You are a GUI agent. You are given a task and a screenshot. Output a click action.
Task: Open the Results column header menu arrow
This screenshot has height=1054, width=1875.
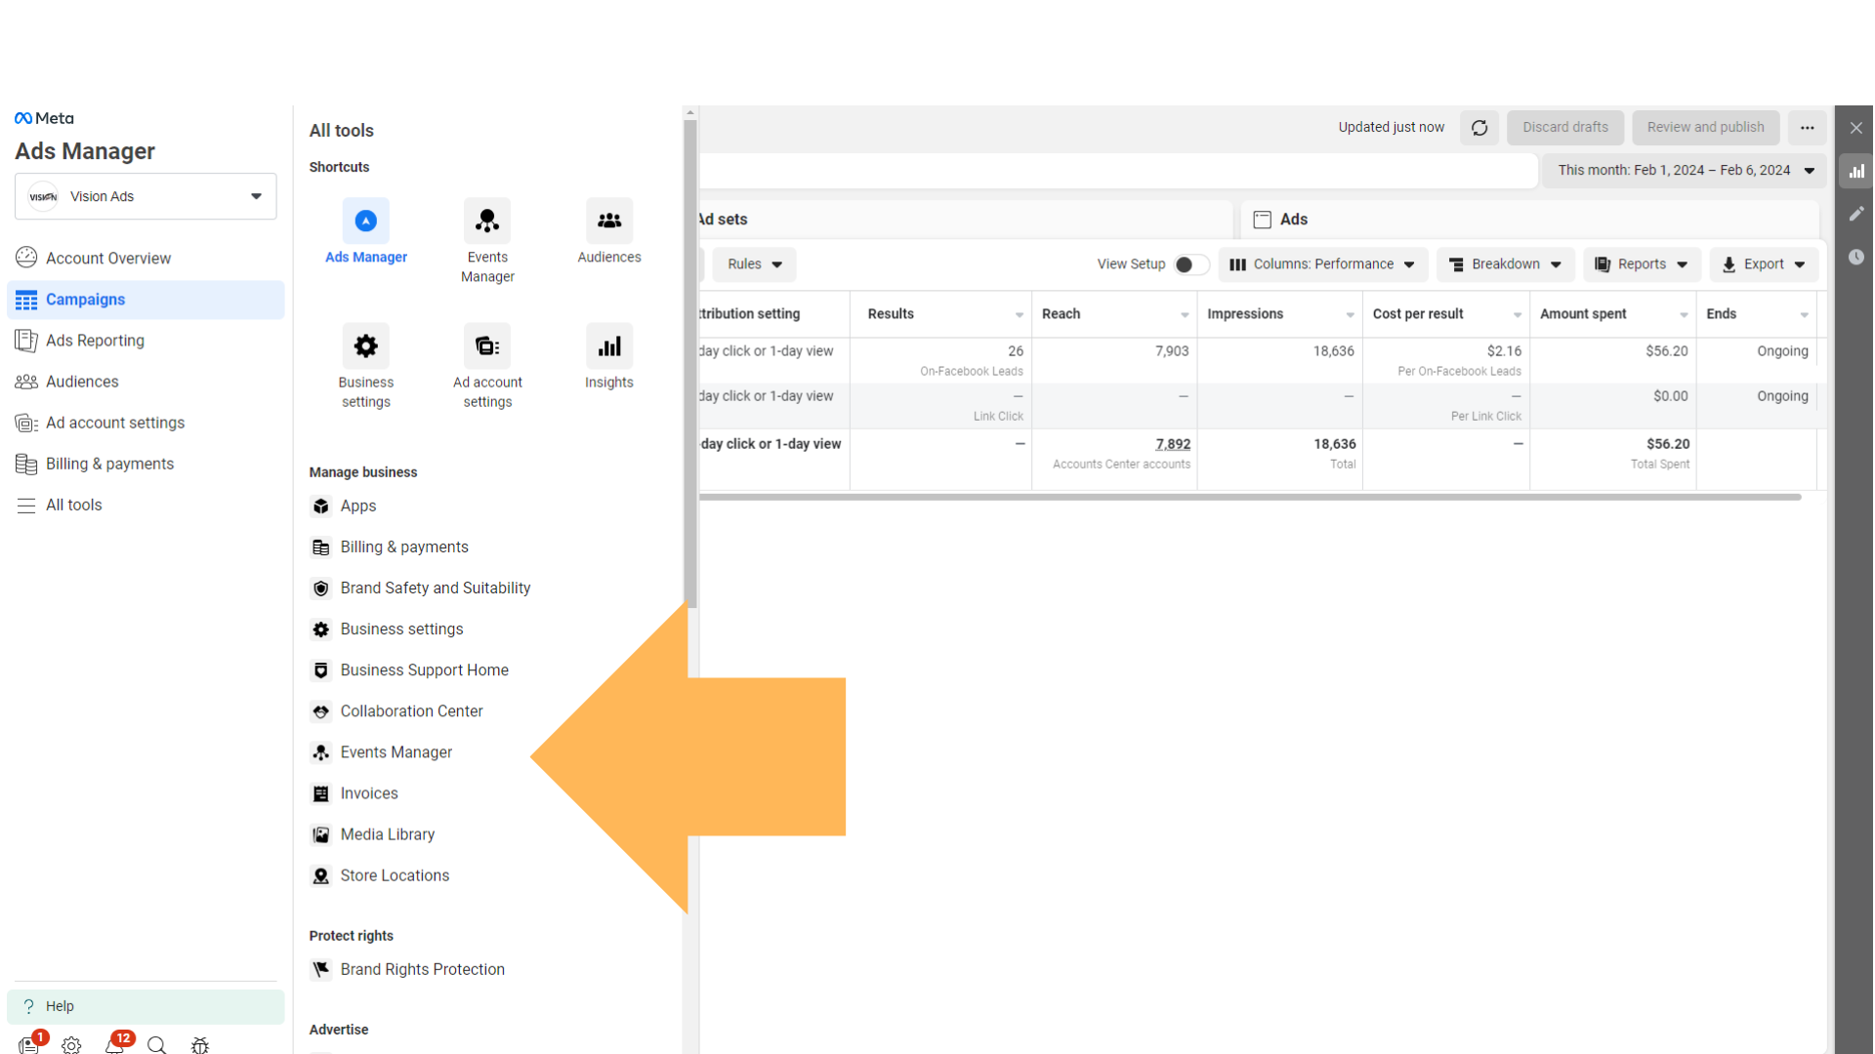tap(1019, 315)
